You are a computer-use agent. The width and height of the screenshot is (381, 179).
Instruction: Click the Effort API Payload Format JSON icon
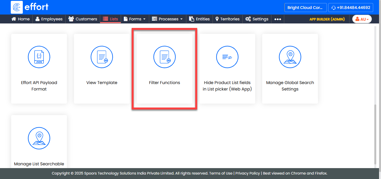(x=39, y=57)
